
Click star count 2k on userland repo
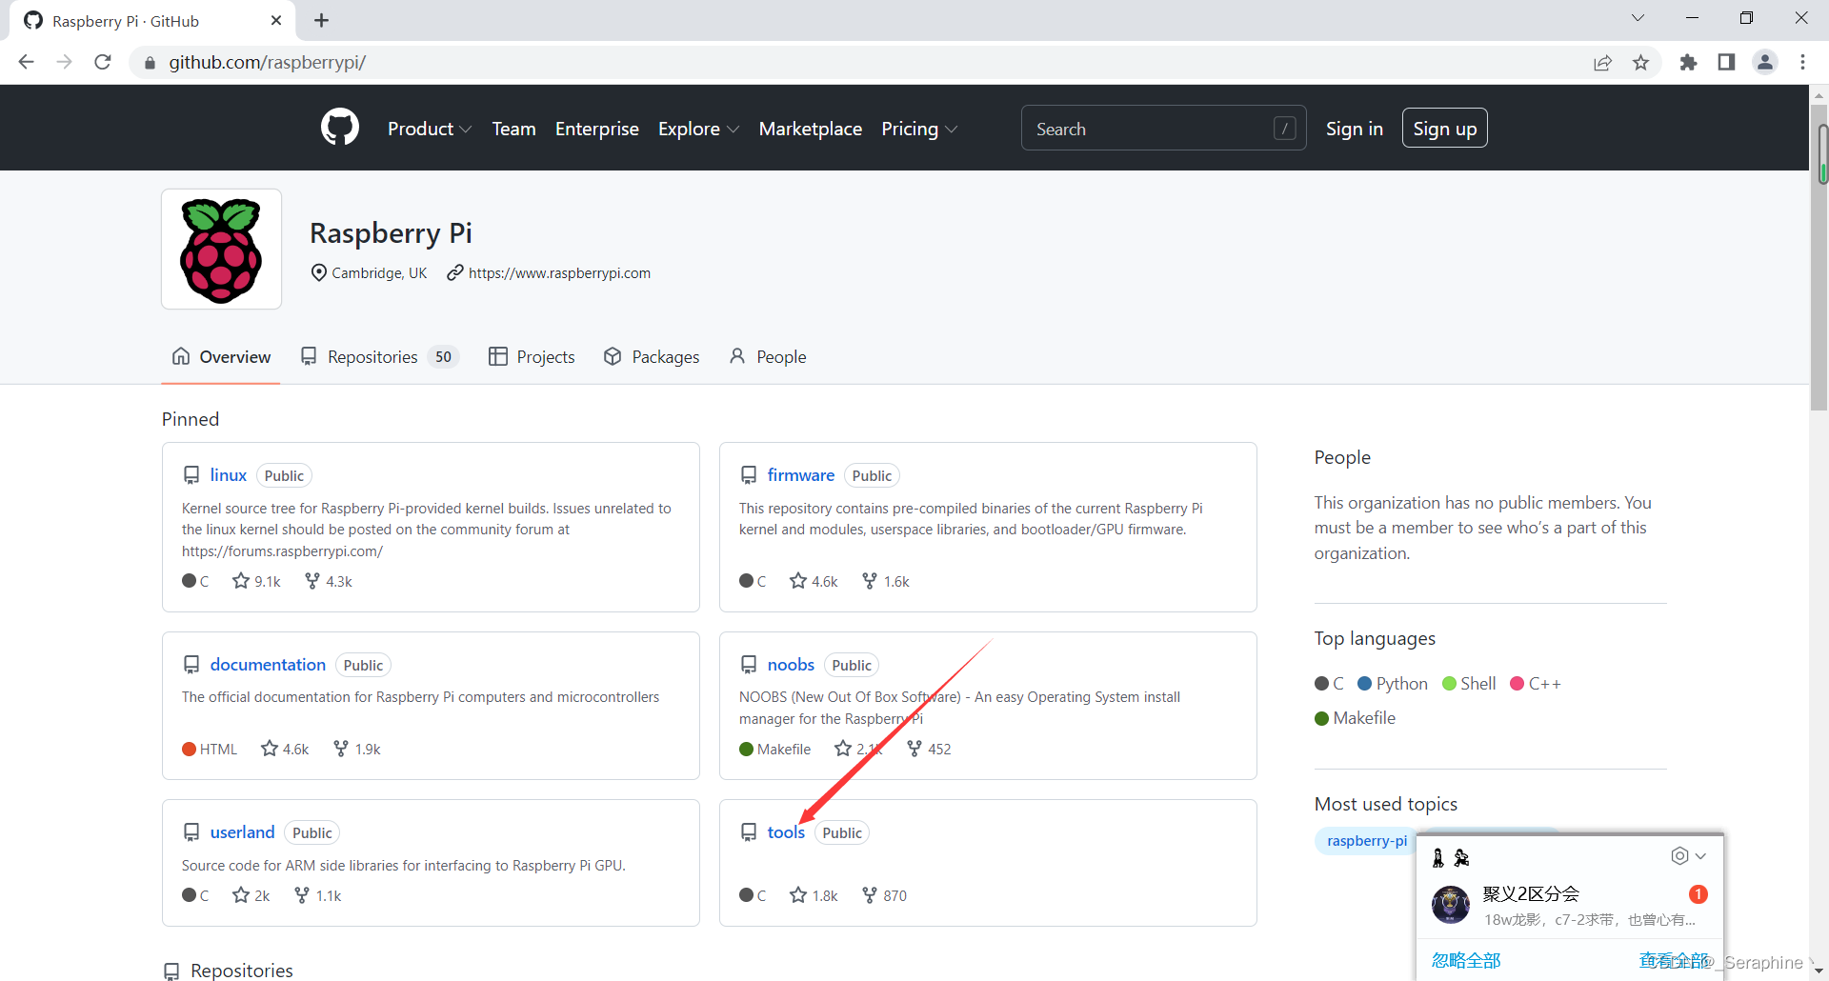click(x=251, y=895)
